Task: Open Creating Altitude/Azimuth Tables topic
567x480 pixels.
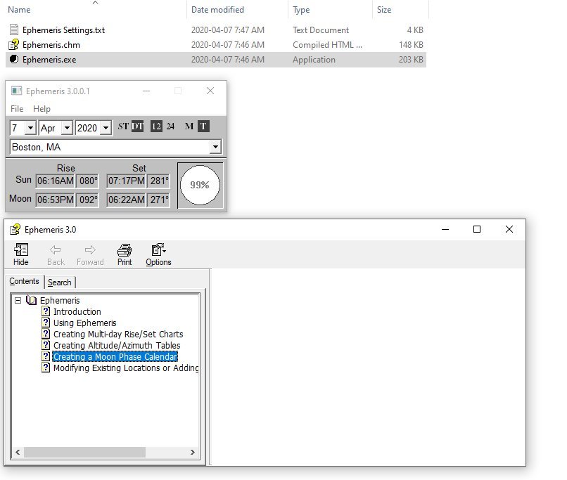Action: click(116, 346)
